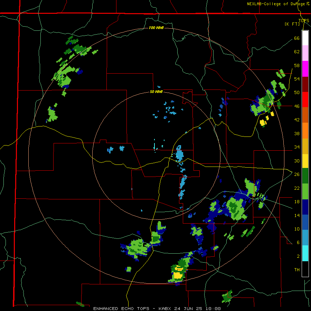Click the medium blue legend swatch
This screenshot has width=311, height=311.
[x=305, y=223]
